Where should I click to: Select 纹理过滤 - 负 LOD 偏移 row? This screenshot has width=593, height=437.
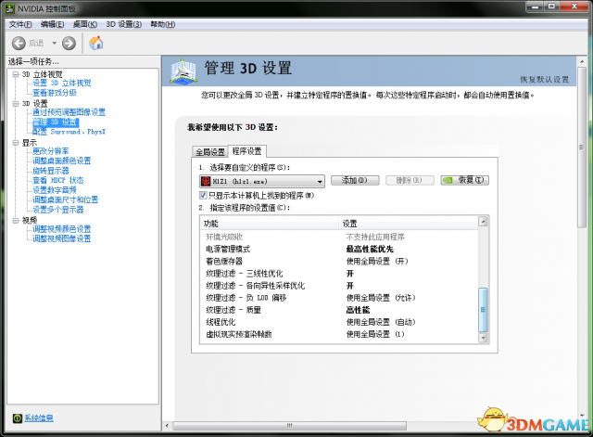tap(339, 298)
